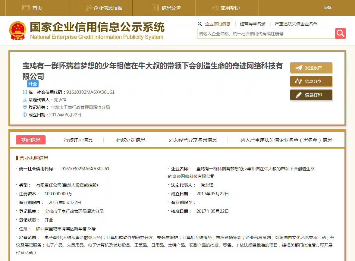
Task: Choose 企业信用信息 search category
Action: click(x=218, y=24)
